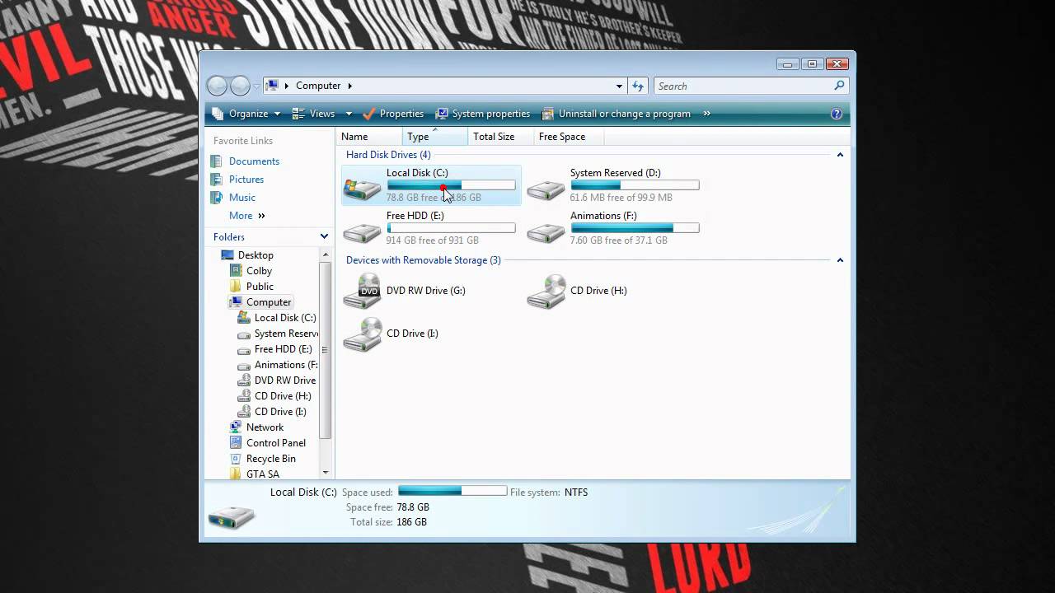Select the CD Drive (H:) icon
Viewport: 1055px width, 593px height.
546,291
